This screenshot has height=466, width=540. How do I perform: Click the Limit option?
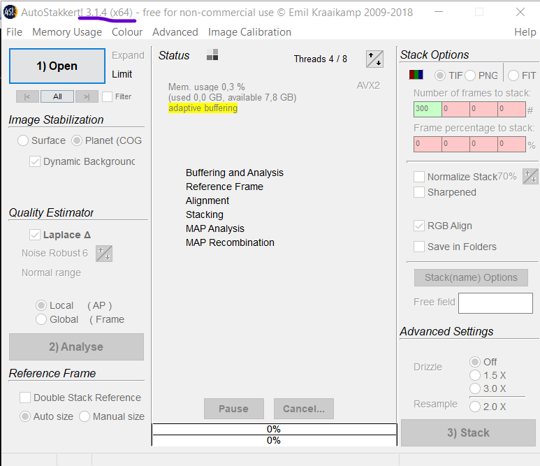pyautogui.click(x=122, y=74)
